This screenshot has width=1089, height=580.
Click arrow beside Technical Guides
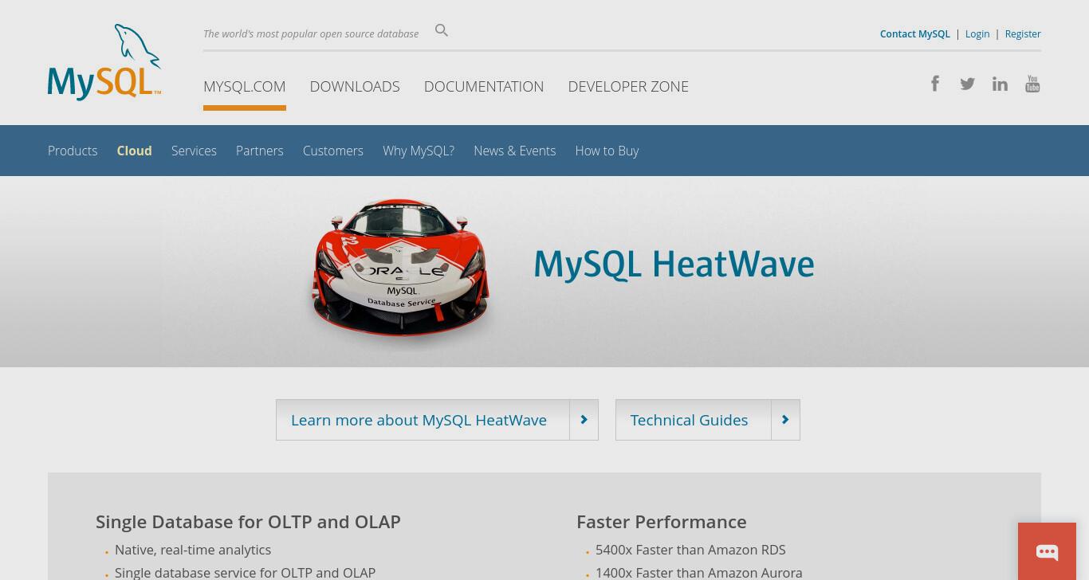(x=785, y=420)
